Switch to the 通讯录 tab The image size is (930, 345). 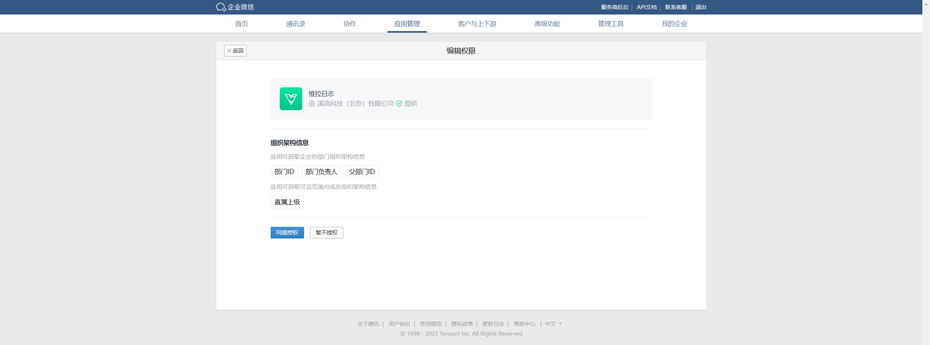[295, 24]
